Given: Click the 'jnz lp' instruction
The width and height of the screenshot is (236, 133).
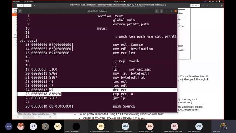Looking at the screenshot, I should [119, 98].
